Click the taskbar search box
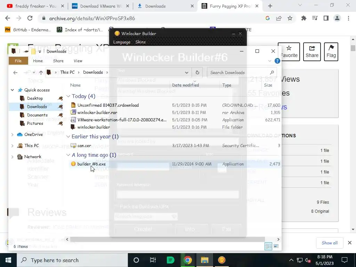 [72, 260]
